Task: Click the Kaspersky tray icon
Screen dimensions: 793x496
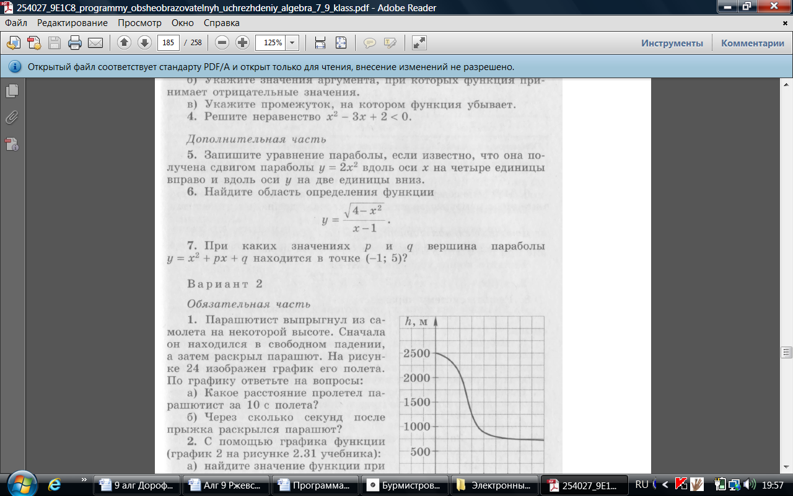Action: (x=681, y=484)
